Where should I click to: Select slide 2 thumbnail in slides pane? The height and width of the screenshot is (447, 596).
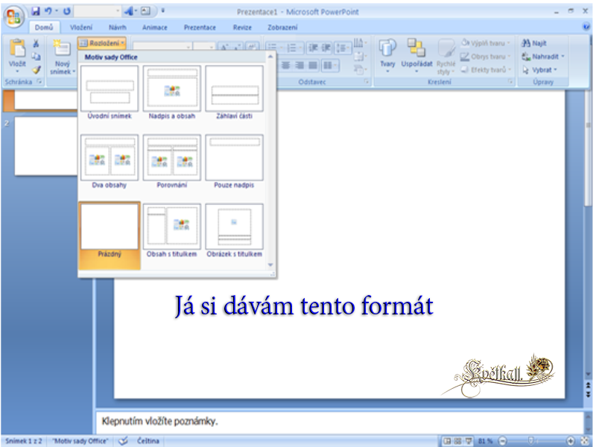click(x=46, y=146)
